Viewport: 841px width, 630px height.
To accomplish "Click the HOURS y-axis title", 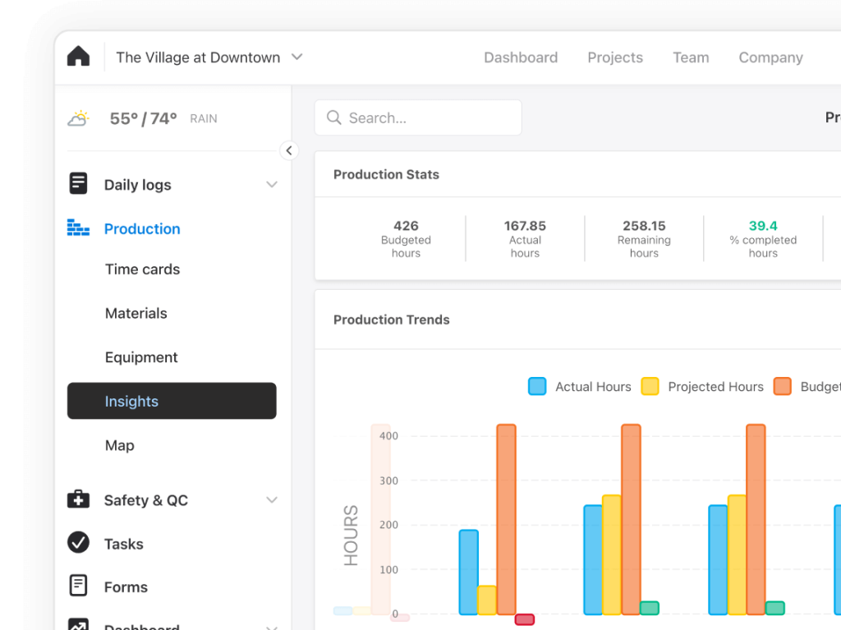I will pyautogui.click(x=351, y=535).
